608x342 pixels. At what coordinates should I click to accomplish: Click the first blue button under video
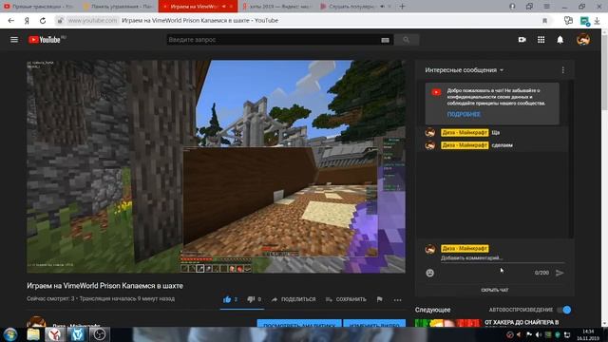[299, 323]
